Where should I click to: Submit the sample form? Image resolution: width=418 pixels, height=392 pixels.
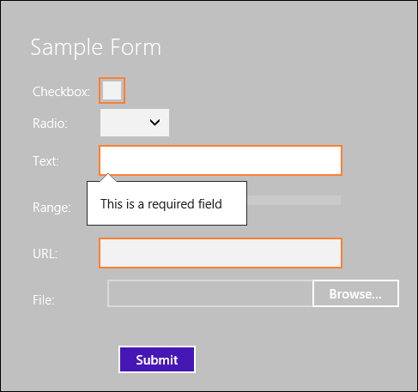[157, 359]
